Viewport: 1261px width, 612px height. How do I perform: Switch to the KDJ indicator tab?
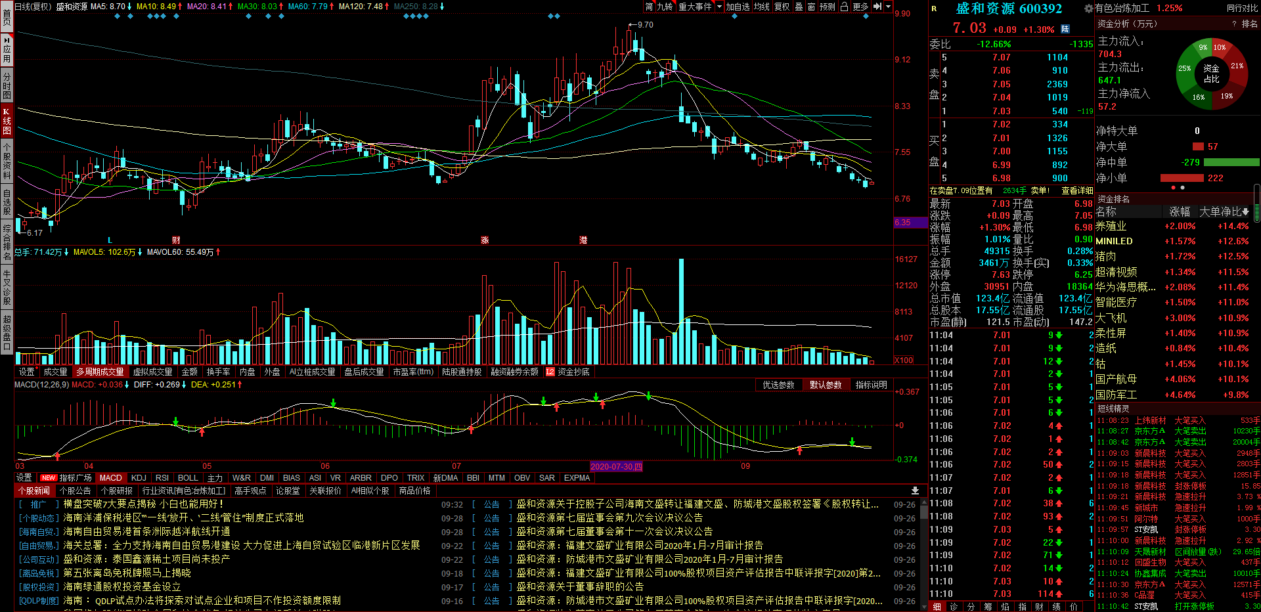[139, 478]
